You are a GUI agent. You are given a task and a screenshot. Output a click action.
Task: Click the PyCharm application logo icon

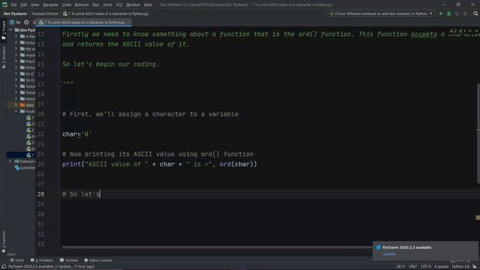click(4, 4)
